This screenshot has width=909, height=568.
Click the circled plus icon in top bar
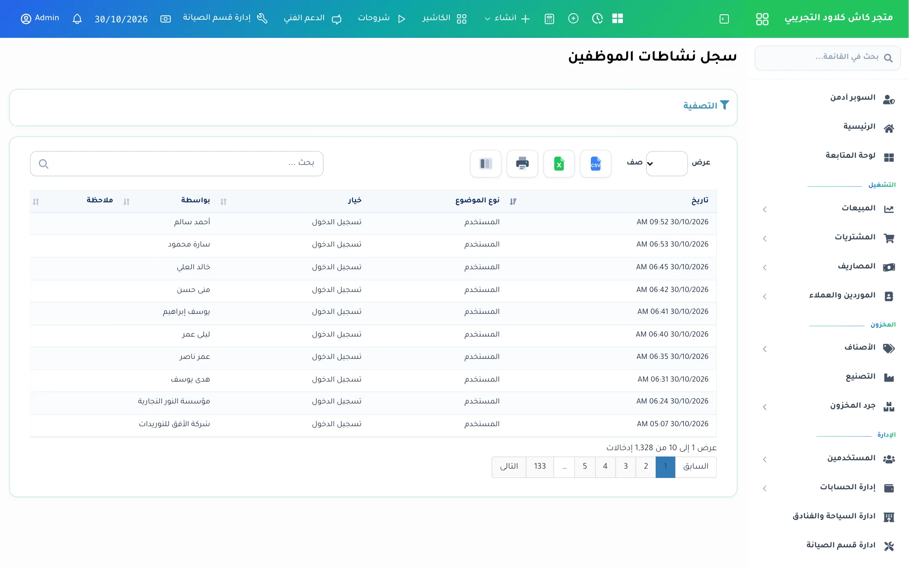(573, 19)
